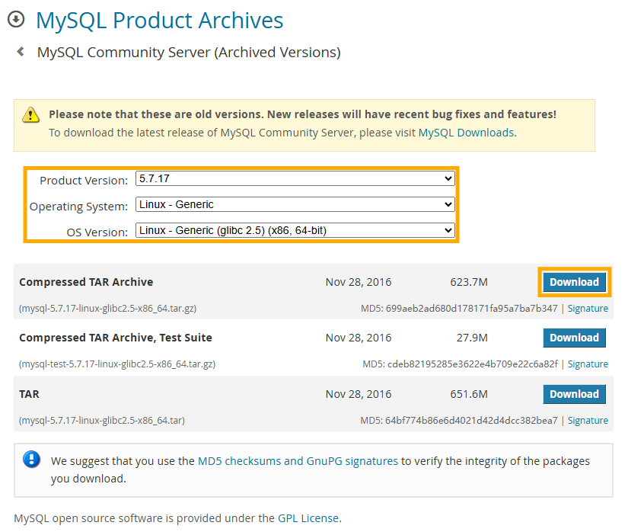
Task: Click the warning triangle in the notice banner
Action: (30, 114)
